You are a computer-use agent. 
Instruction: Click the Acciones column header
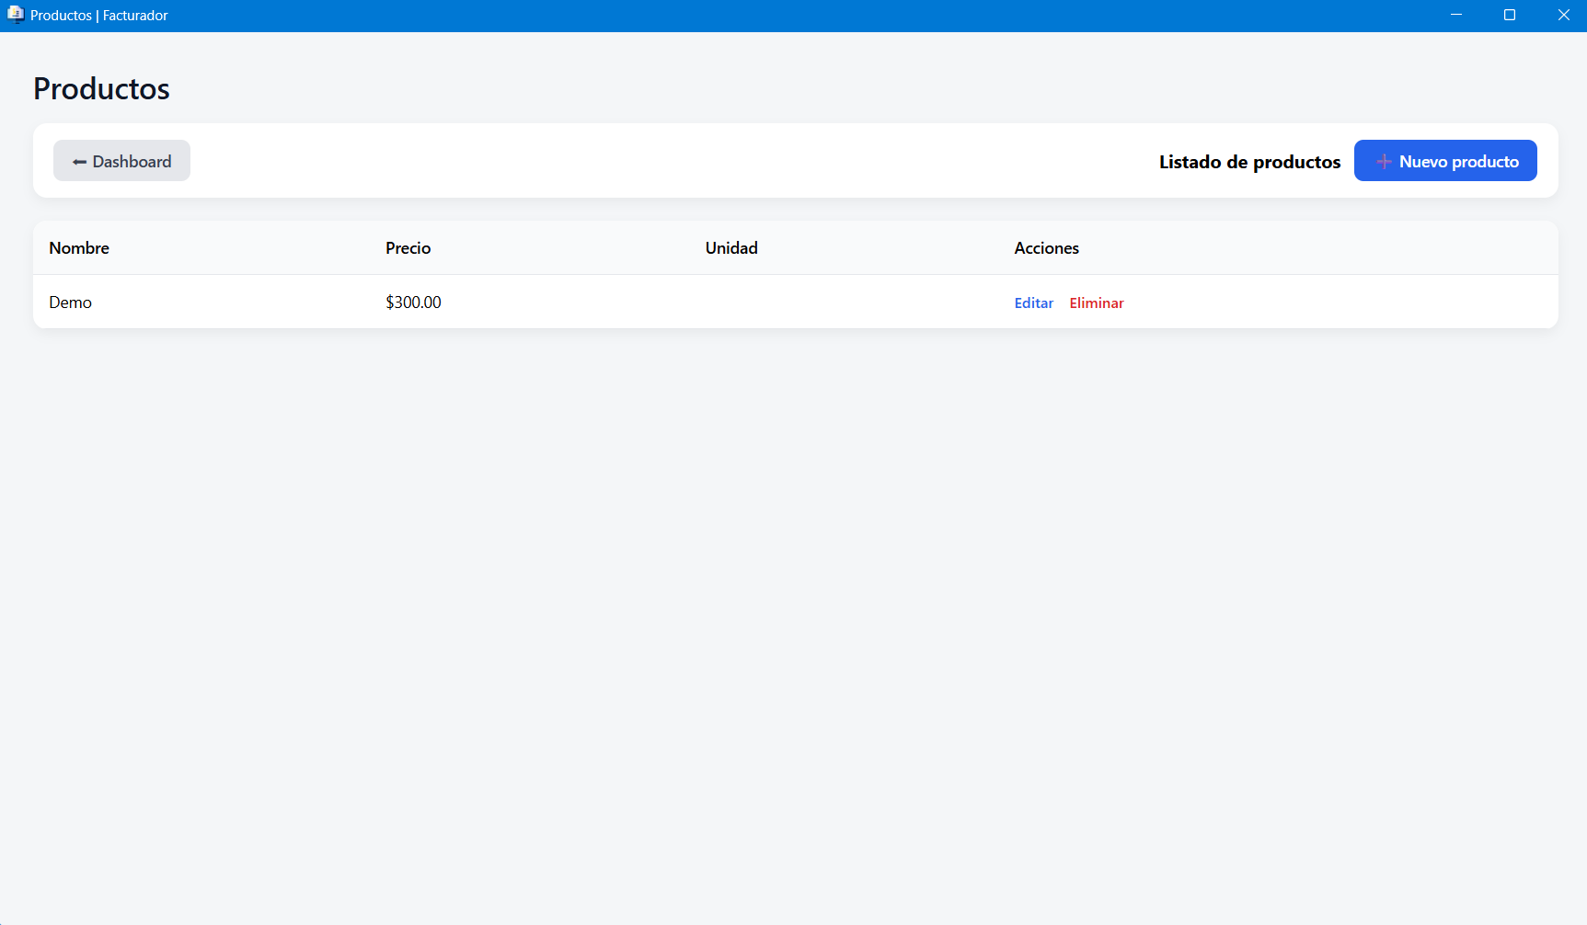tap(1046, 248)
